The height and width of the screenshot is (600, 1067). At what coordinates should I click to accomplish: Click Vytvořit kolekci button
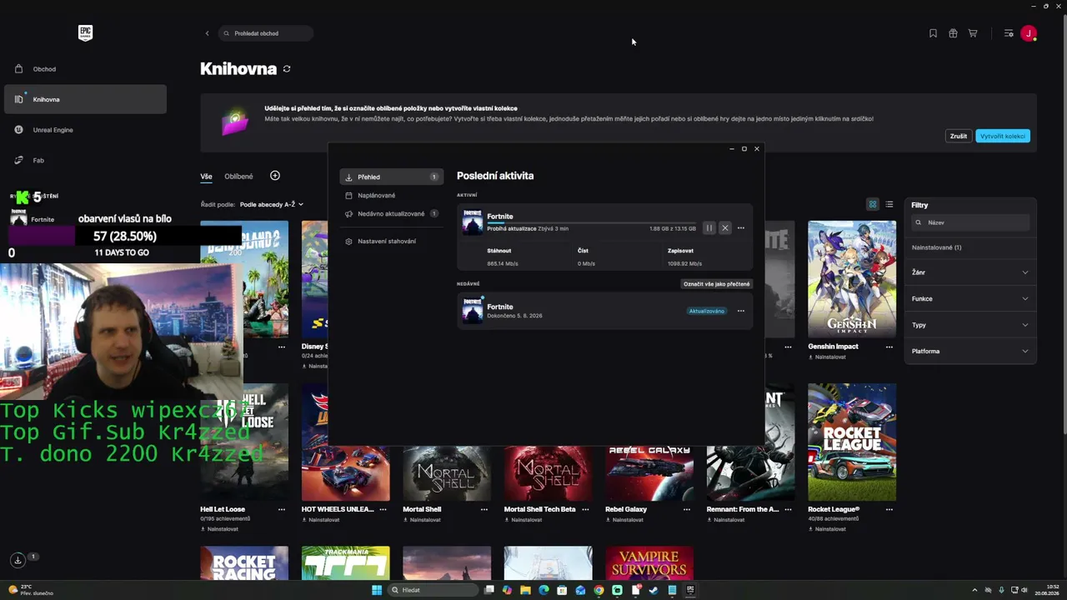click(x=1003, y=136)
